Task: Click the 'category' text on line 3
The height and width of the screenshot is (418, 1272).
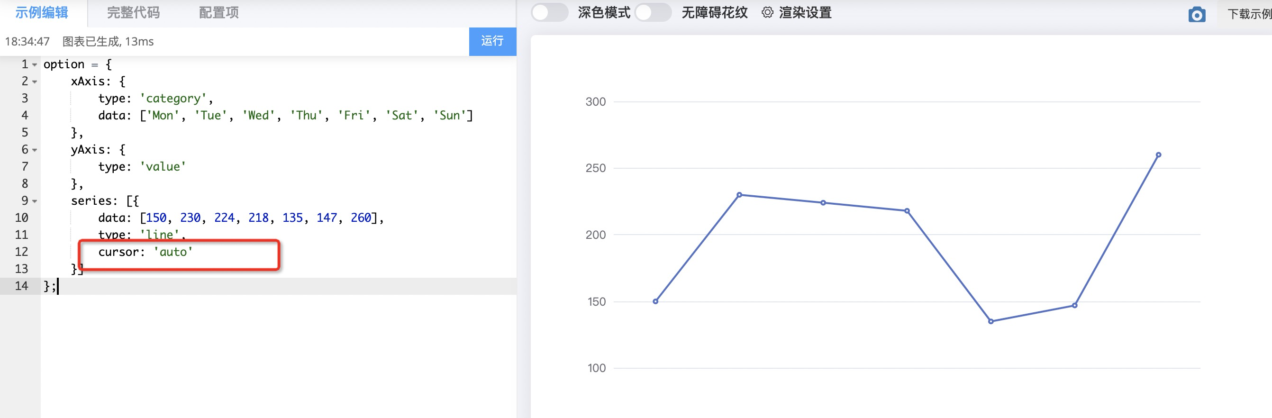Action: [173, 98]
